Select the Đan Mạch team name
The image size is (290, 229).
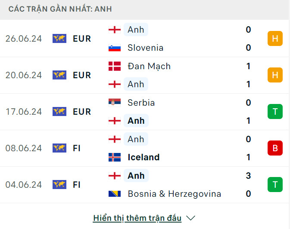(x=149, y=66)
